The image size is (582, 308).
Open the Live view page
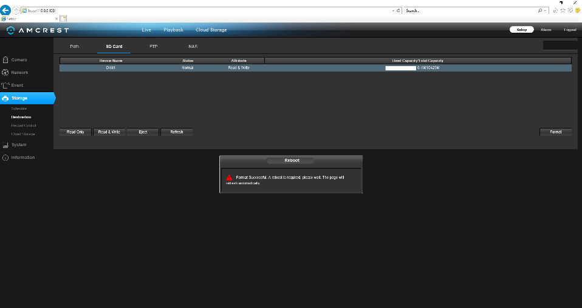point(146,30)
